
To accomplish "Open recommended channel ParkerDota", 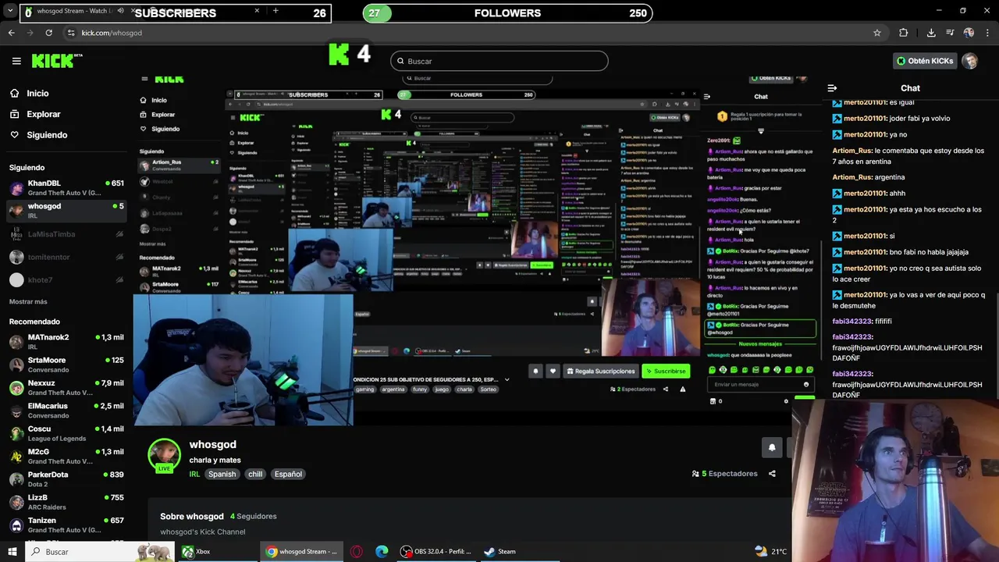I will 66,479.
